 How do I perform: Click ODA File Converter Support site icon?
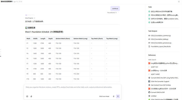click(x=149, y=81)
